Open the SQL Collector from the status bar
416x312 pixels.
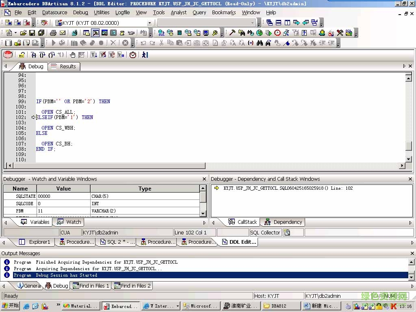tap(265, 232)
